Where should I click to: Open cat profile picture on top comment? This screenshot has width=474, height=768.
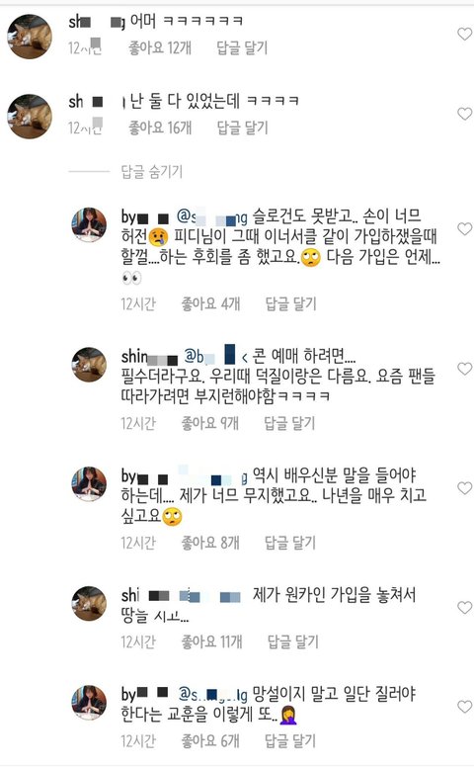pyautogui.click(x=30, y=37)
